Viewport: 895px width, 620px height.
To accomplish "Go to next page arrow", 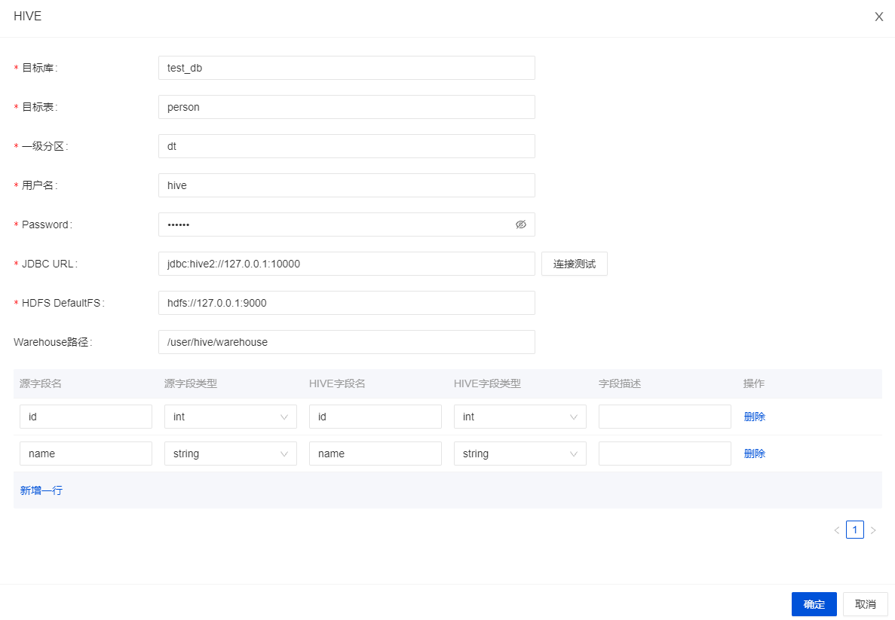I will (x=873, y=530).
